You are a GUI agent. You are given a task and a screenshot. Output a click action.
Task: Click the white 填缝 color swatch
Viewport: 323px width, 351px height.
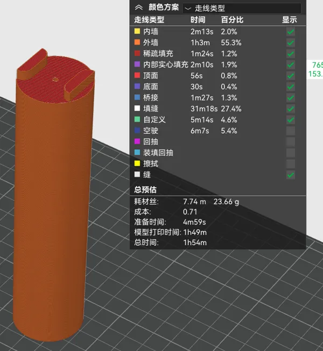pyautogui.click(x=137, y=109)
